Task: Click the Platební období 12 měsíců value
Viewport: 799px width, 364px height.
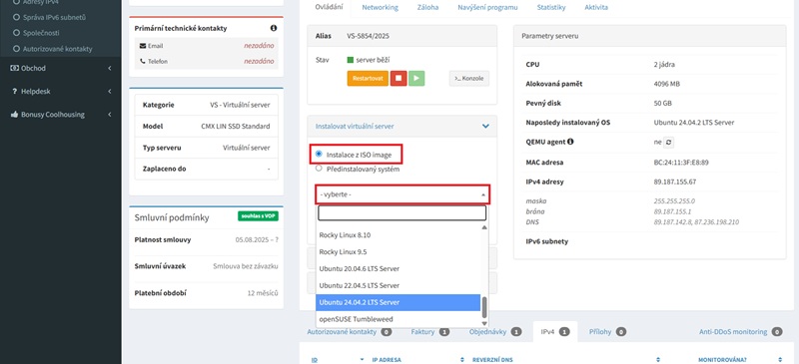Action: [263, 293]
